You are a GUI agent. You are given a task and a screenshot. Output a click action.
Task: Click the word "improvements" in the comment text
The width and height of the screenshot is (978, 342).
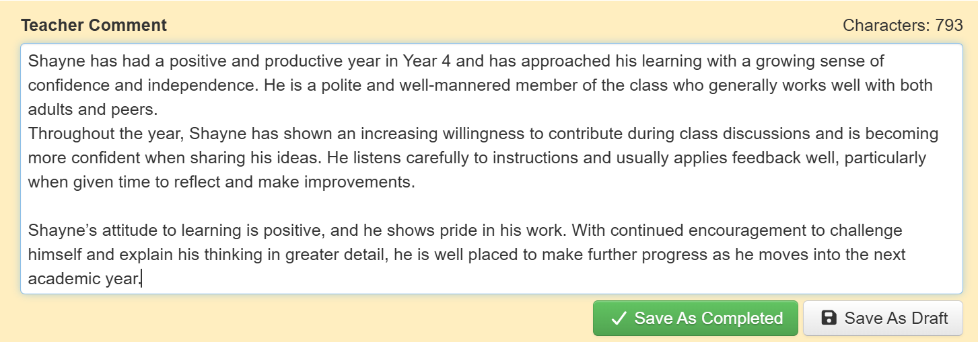364,182
